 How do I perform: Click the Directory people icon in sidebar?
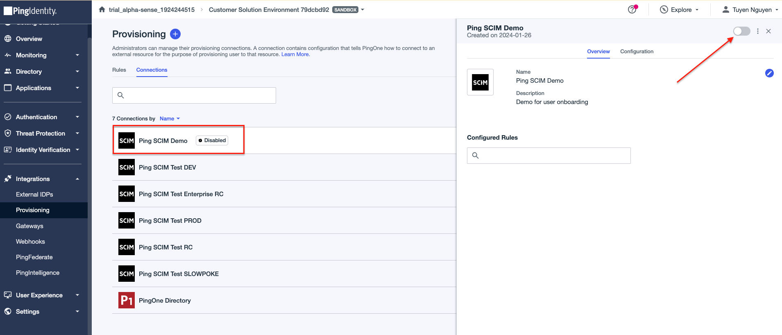click(8, 71)
